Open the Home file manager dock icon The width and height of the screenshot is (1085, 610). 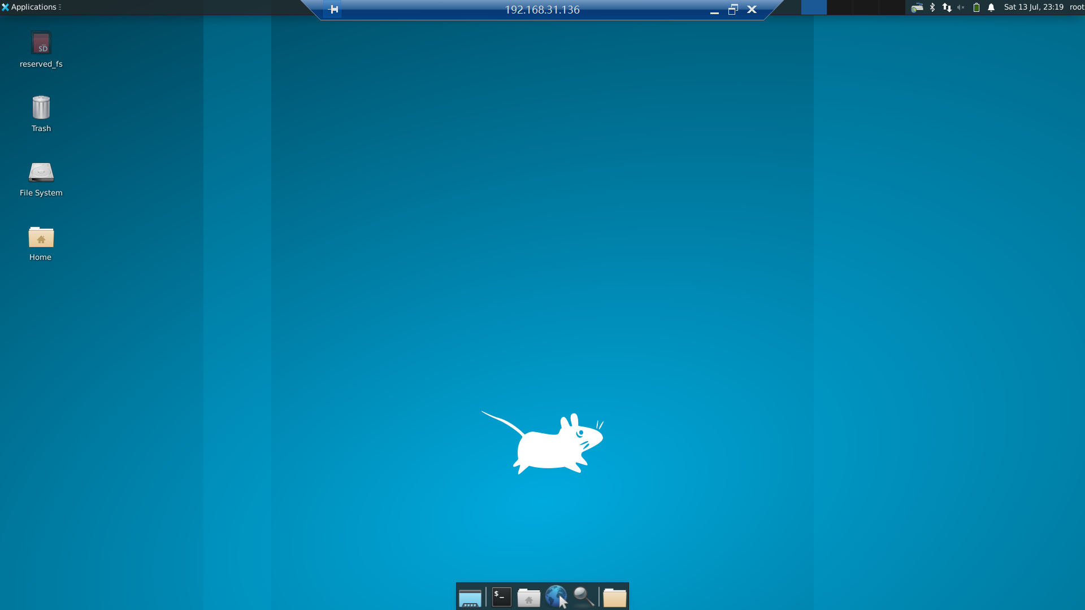tap(528, 598)
